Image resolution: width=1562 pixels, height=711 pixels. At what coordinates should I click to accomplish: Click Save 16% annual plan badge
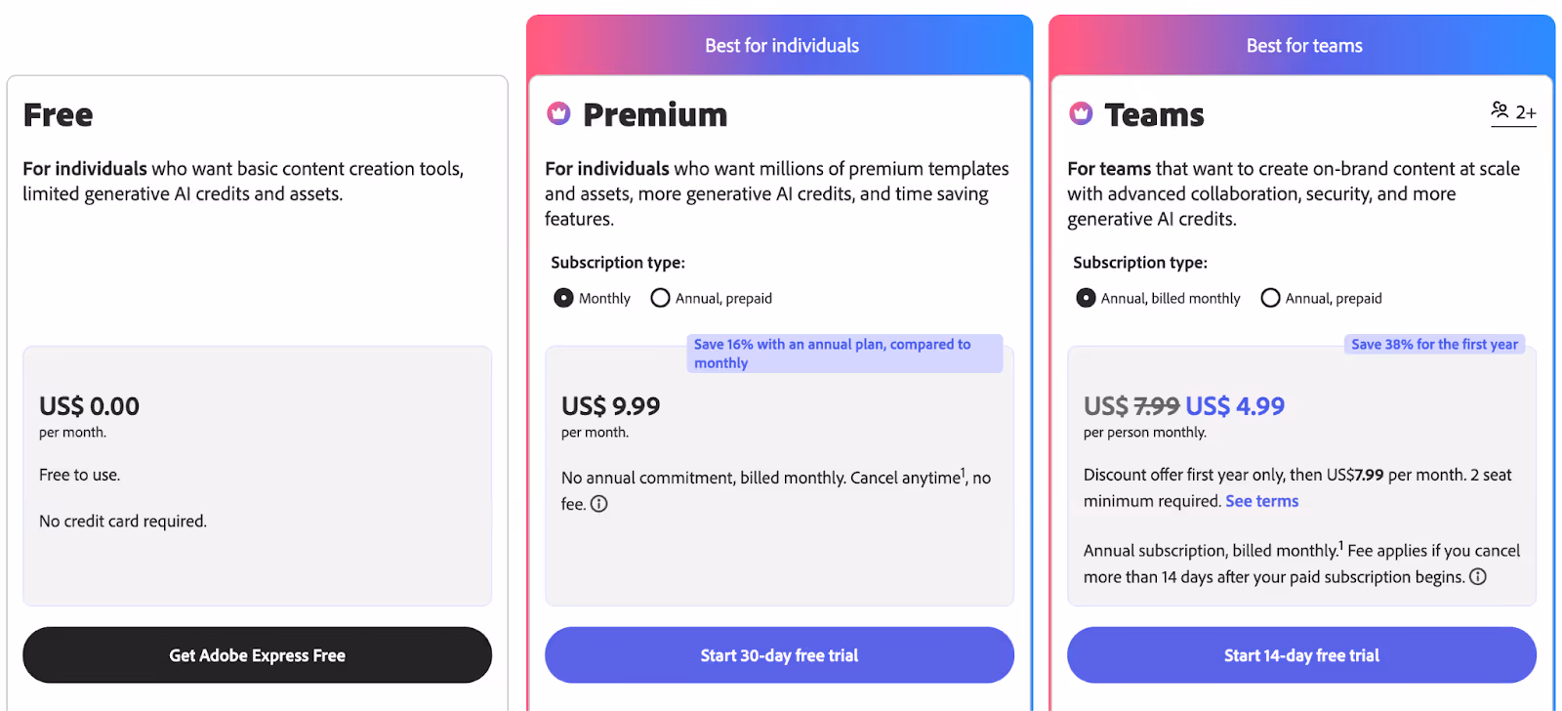(844, 354)
